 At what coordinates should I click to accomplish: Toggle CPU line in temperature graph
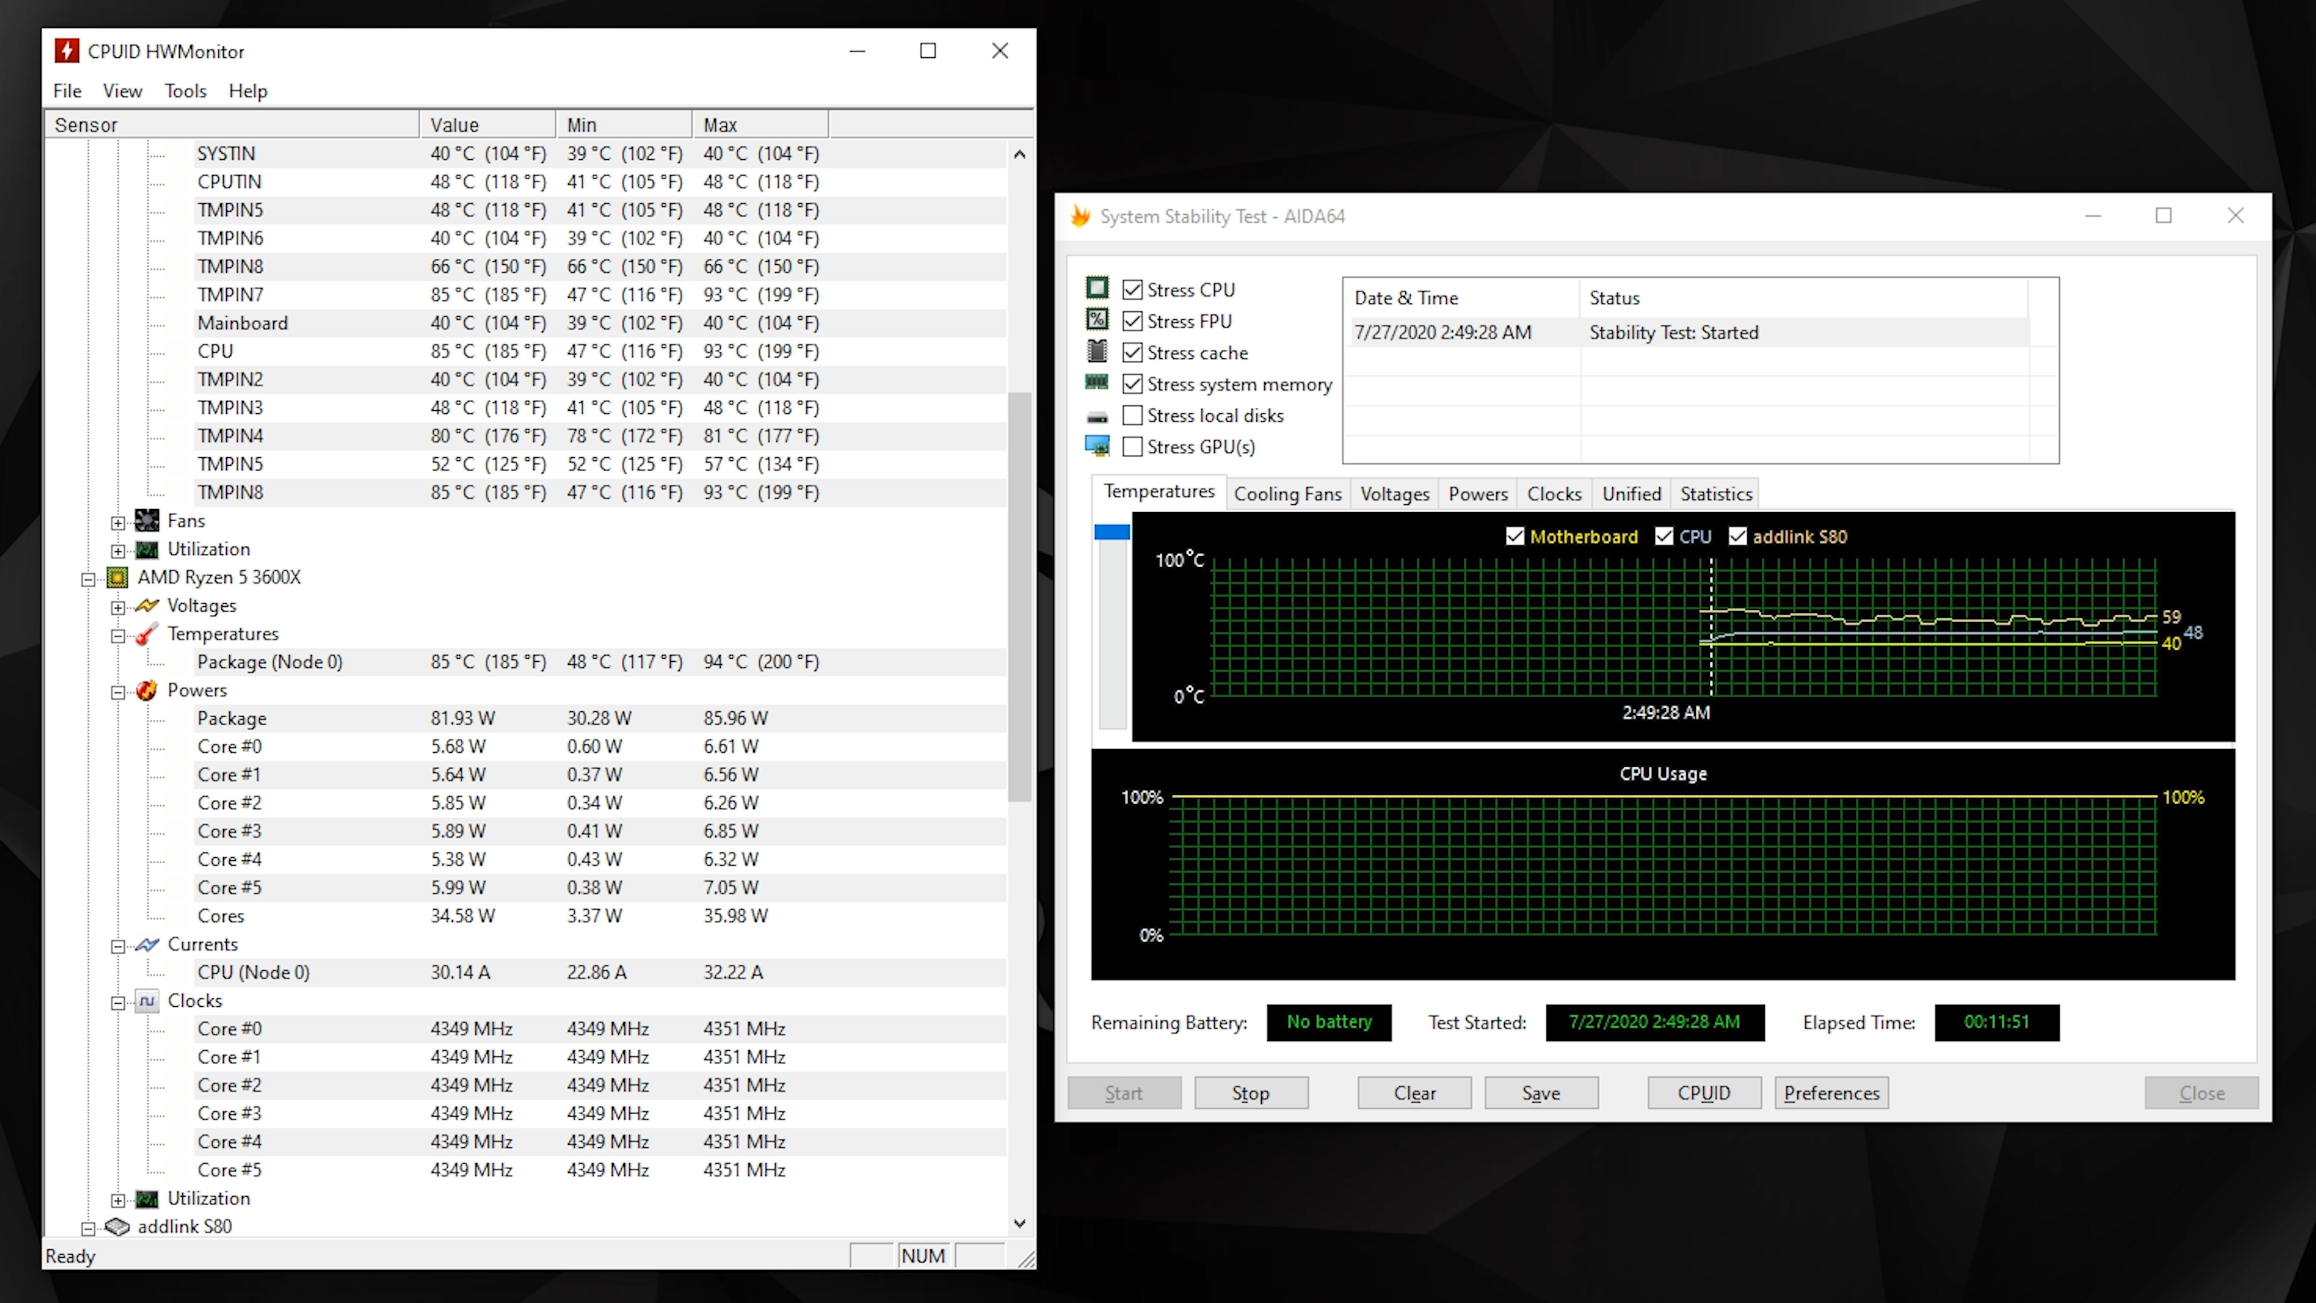pos(1664,537)
